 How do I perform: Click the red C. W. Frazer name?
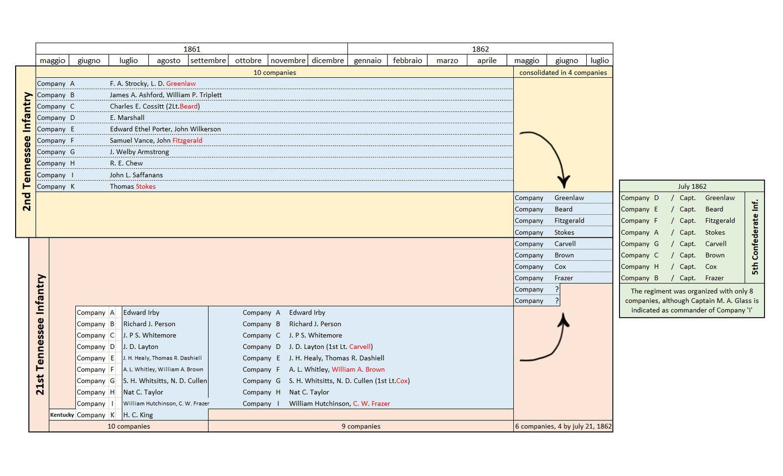[x=371, y=404]
